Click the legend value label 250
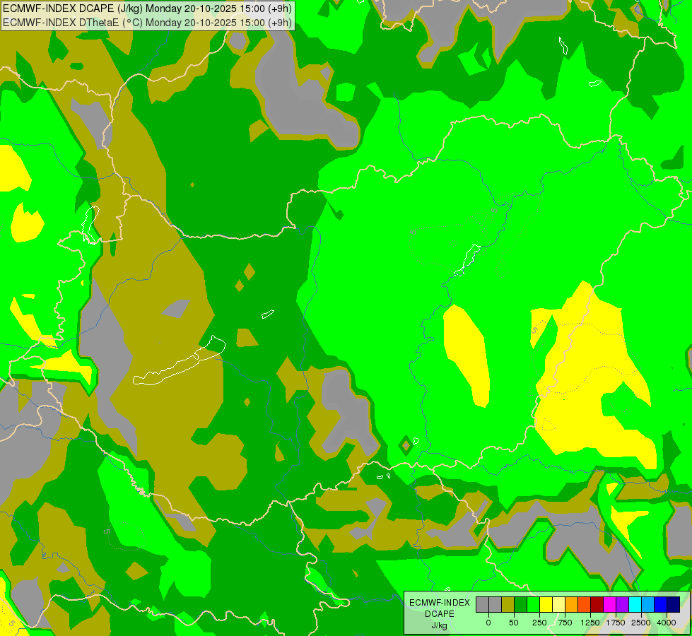This screenshot has width=692, height=636. tap(539, 623)
